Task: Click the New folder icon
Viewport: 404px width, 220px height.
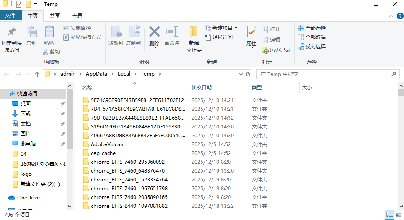Action: click(x=194, y=32)
